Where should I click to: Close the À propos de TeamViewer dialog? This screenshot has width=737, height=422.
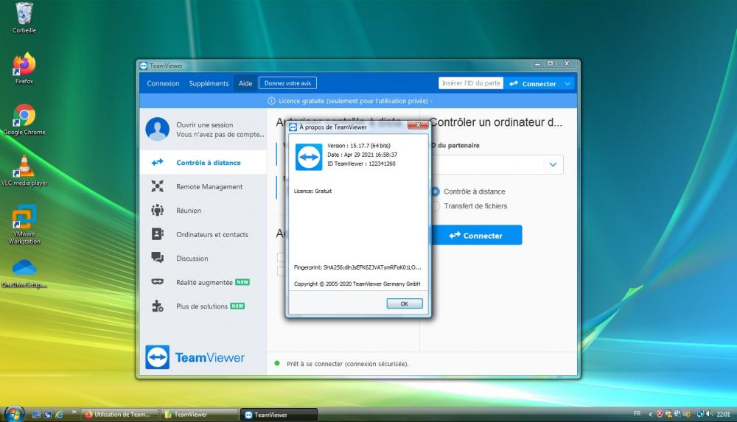point(417,125)
